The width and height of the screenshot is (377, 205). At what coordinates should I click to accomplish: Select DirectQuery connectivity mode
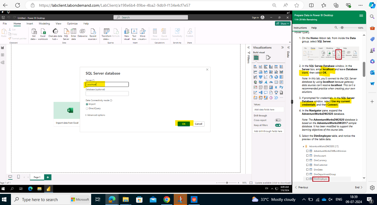click(87, 108)
